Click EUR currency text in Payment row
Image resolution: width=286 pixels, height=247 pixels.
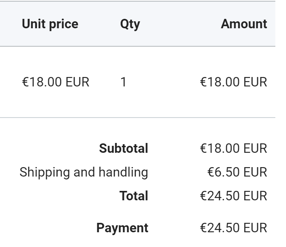coord(255,228)
